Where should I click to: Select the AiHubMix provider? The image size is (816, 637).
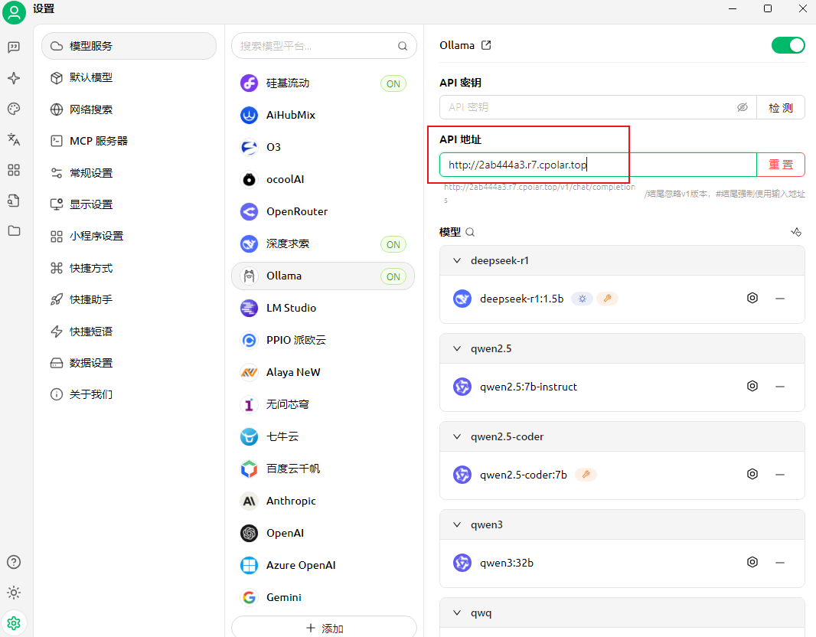323,115
